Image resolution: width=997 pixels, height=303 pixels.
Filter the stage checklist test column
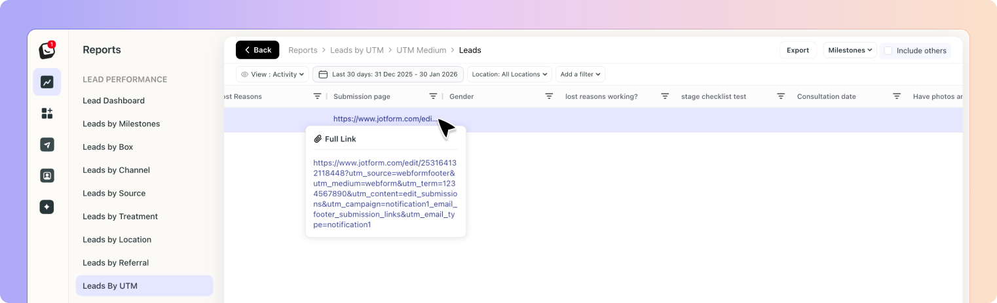(x=781, y=96)
